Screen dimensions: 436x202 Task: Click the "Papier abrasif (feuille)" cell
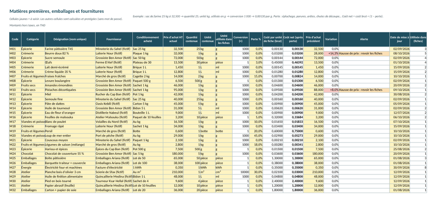pos(70,185)
